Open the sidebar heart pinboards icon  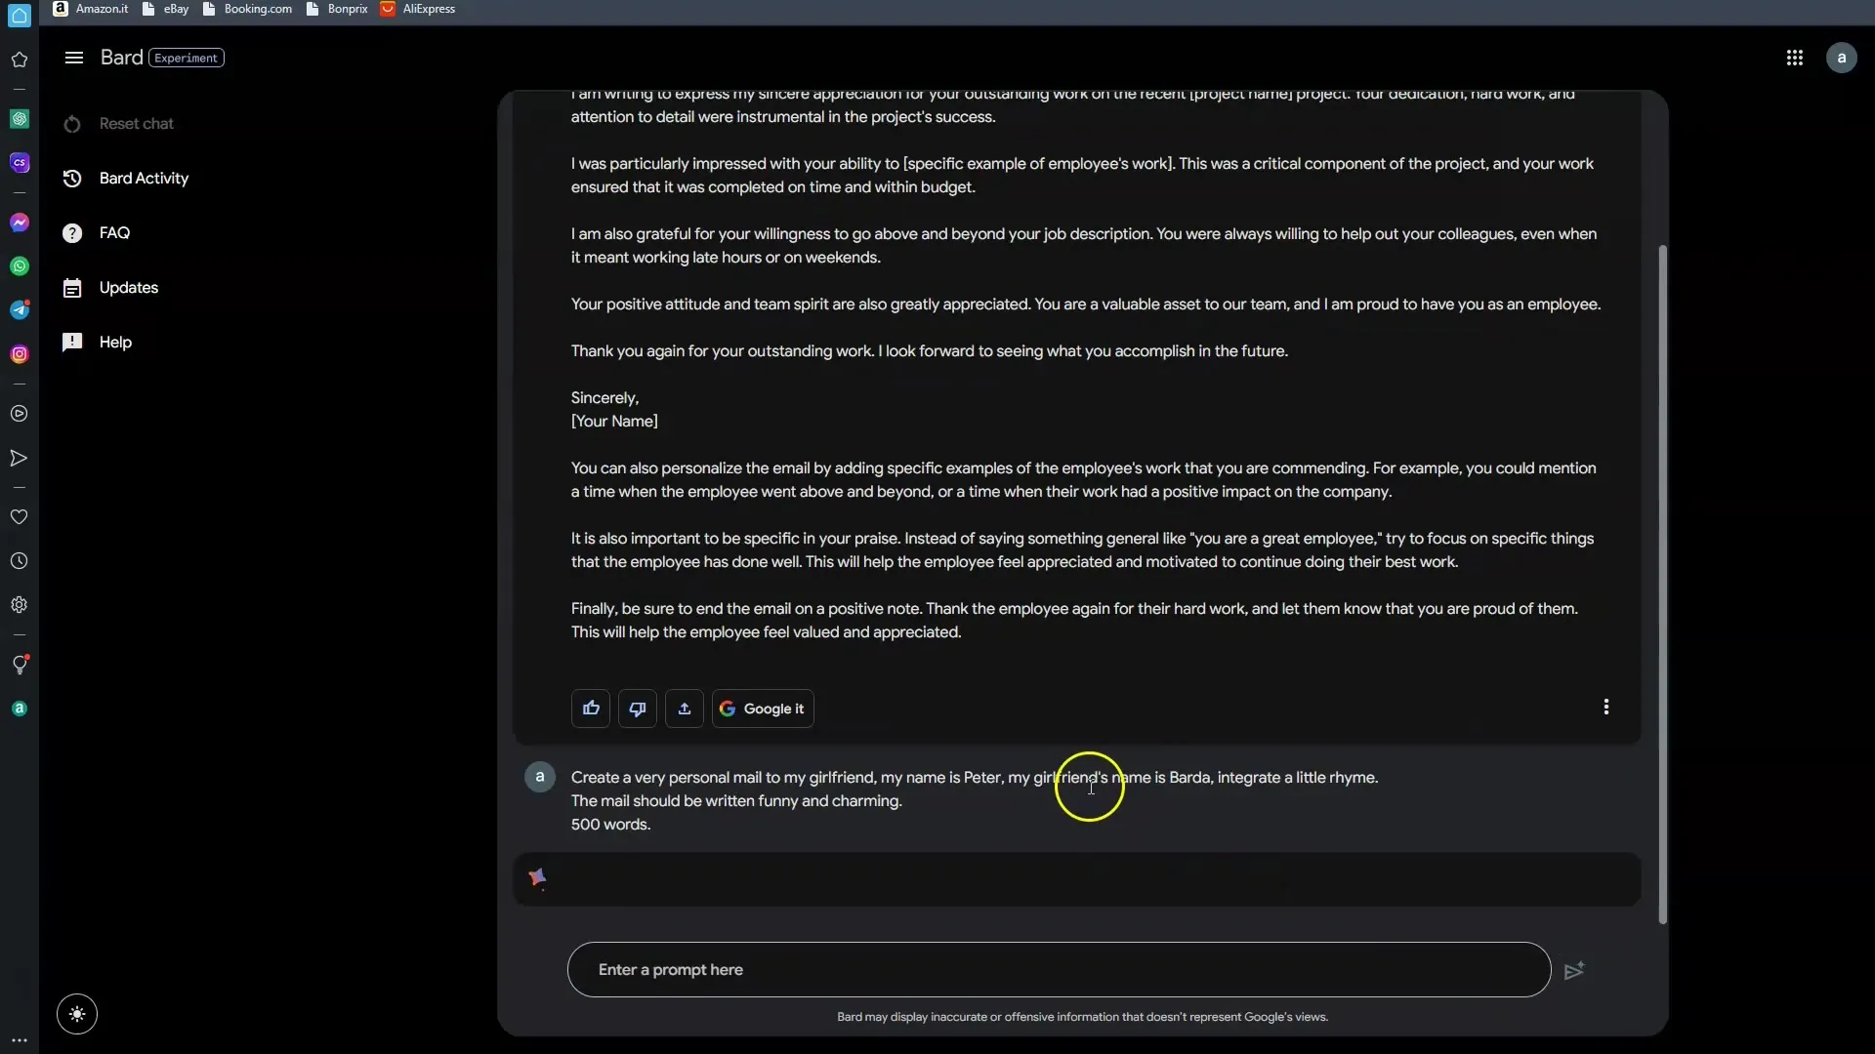click(x=19, y=517)
